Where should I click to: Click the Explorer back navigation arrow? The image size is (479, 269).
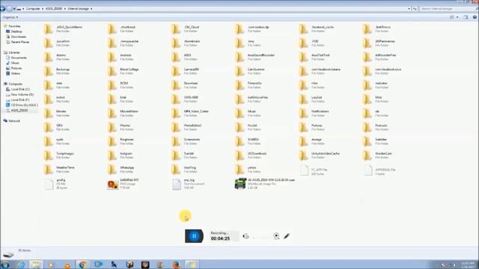3,9
